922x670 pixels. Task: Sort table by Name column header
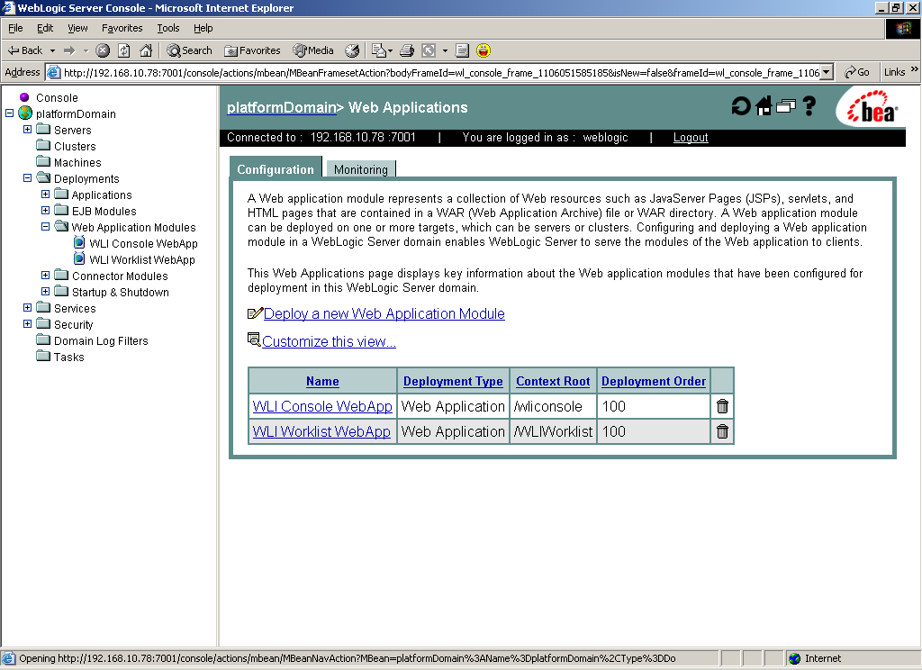(x=322, y=381)
